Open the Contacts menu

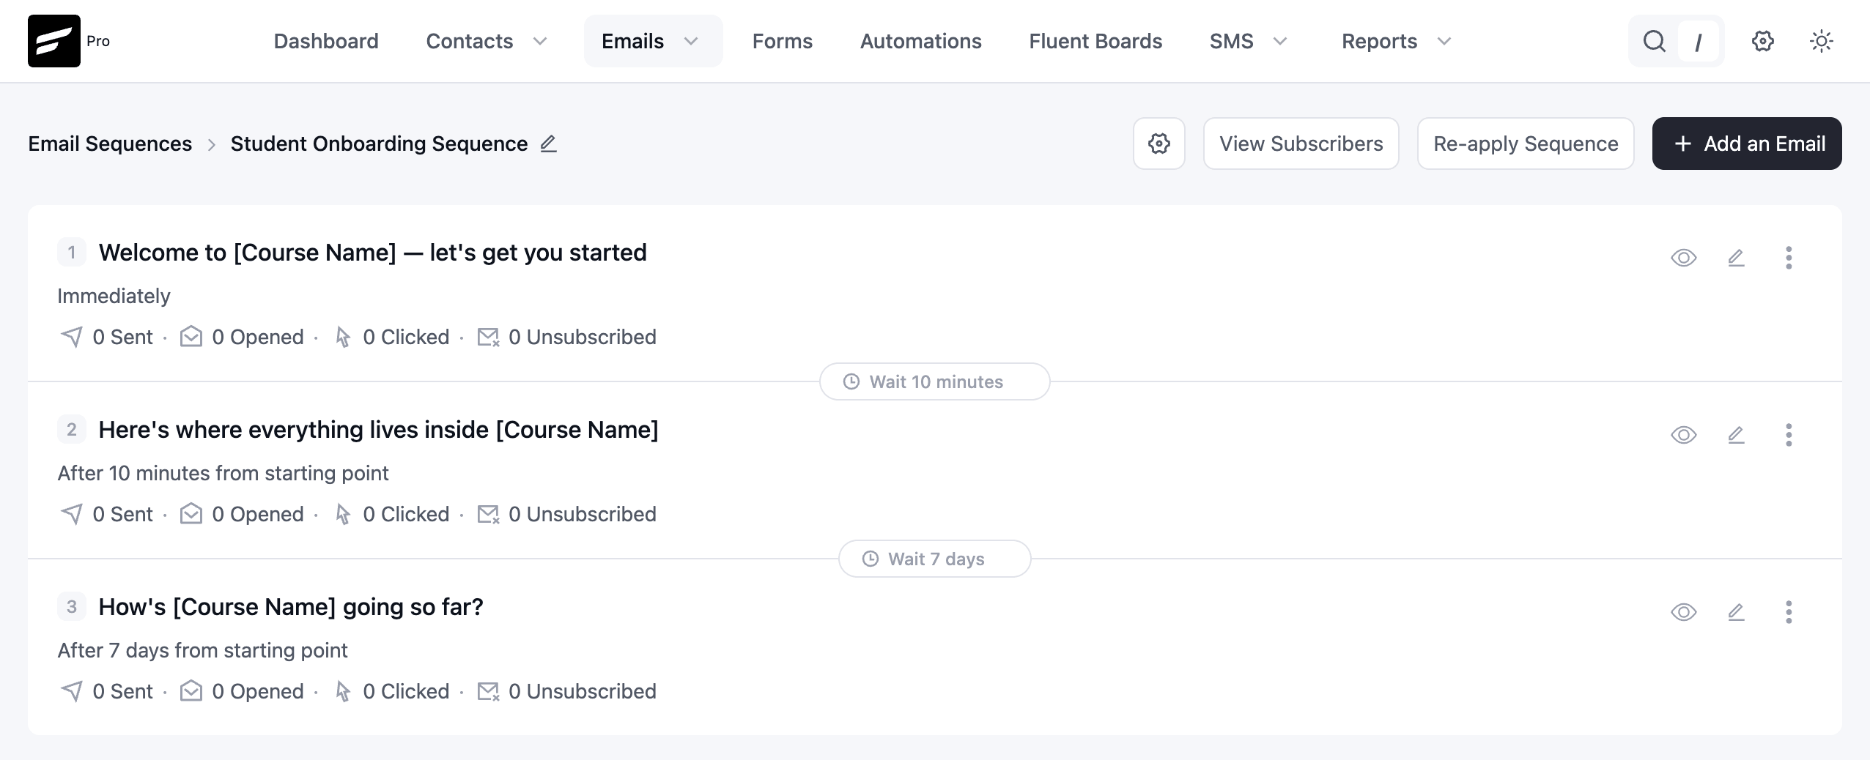click(x=470, y=41)
